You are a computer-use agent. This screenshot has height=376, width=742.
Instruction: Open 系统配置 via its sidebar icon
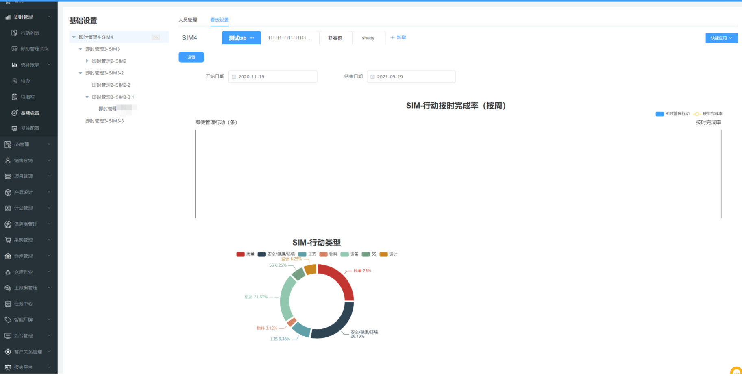click(14, 128)
